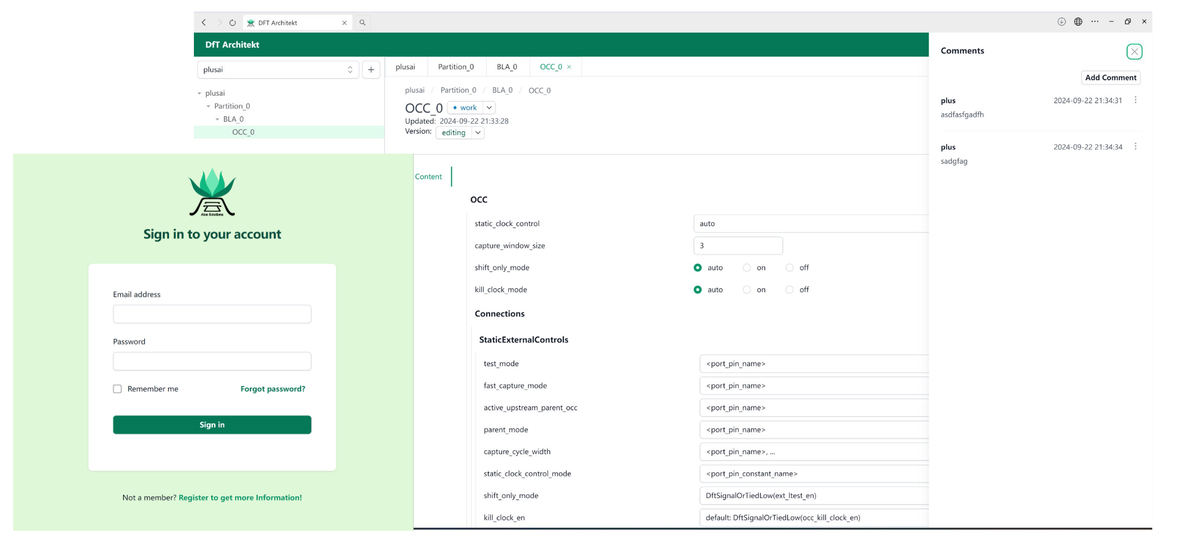Close the OCC_0 tab with its x

click(569, 67)
